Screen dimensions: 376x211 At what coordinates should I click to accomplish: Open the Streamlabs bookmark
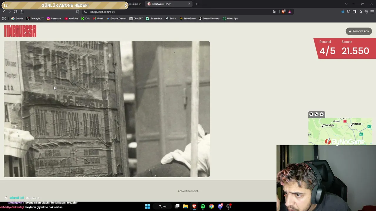click(154, 18)
